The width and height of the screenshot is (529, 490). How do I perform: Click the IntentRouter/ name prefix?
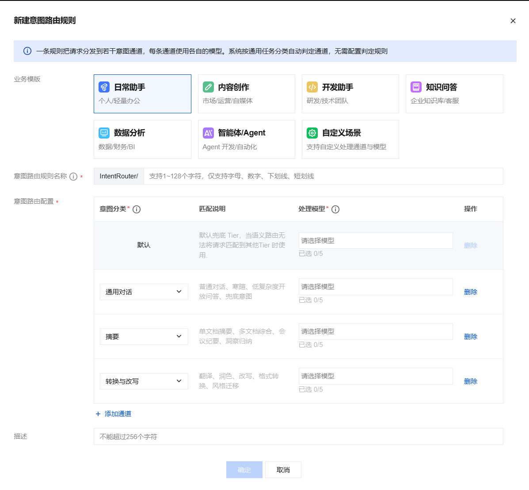pyautogui.click(x=119, y=176)
